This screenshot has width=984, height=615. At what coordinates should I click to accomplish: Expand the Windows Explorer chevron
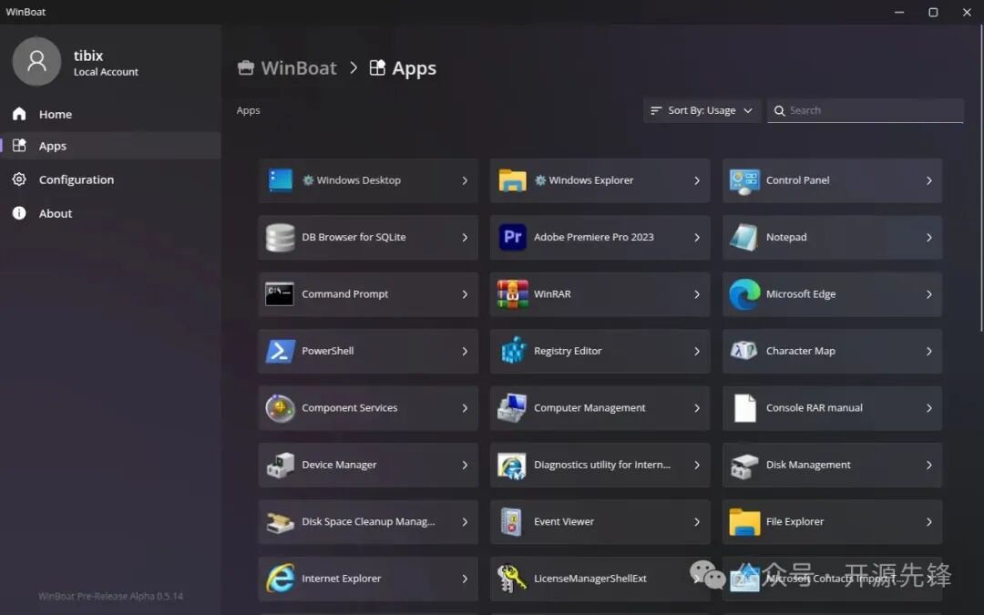tap(697, 180)
